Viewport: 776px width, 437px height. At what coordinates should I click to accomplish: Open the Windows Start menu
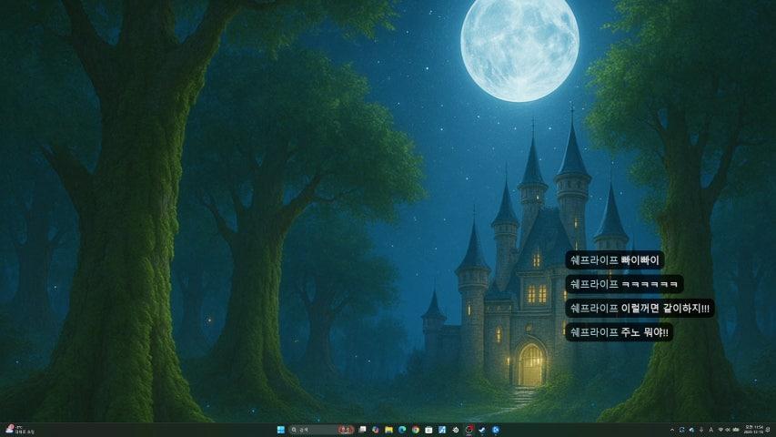pos(280,429)
